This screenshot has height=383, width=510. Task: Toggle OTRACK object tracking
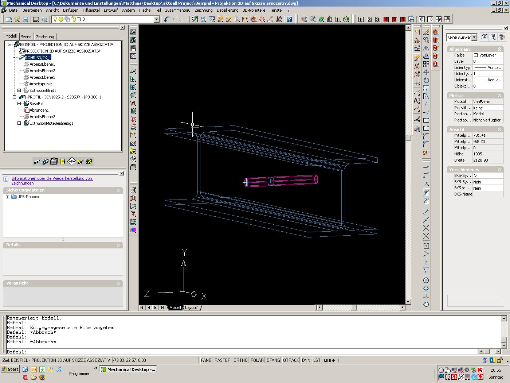click(291, 360)
